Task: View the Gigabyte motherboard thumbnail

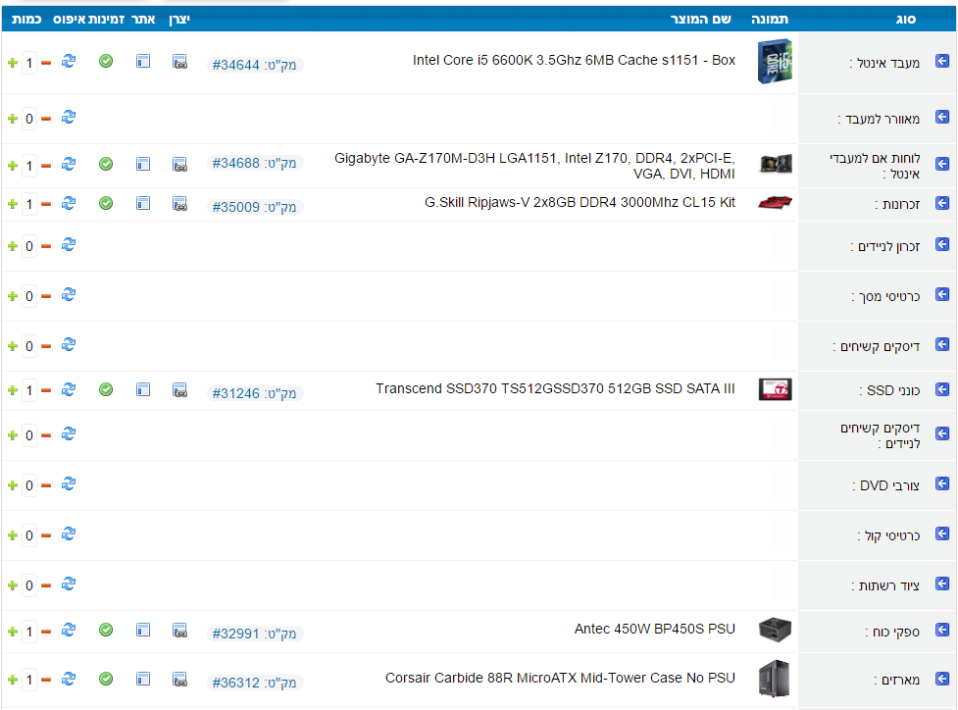Action: [776, 164]
